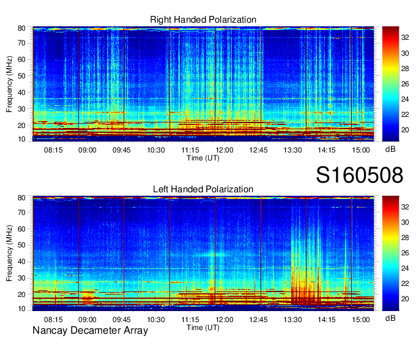The image size is (416, 338).
Task: Click Frequency (MHz) axis label of left-handed plot
Action: [x=9, y=254]
